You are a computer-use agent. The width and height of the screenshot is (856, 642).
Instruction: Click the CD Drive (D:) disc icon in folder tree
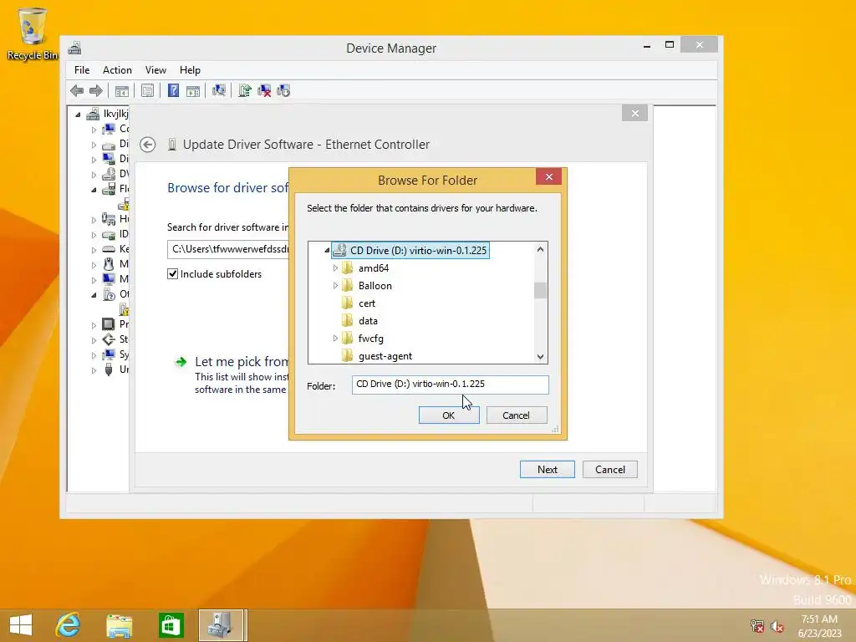click(x=339, y=251)
